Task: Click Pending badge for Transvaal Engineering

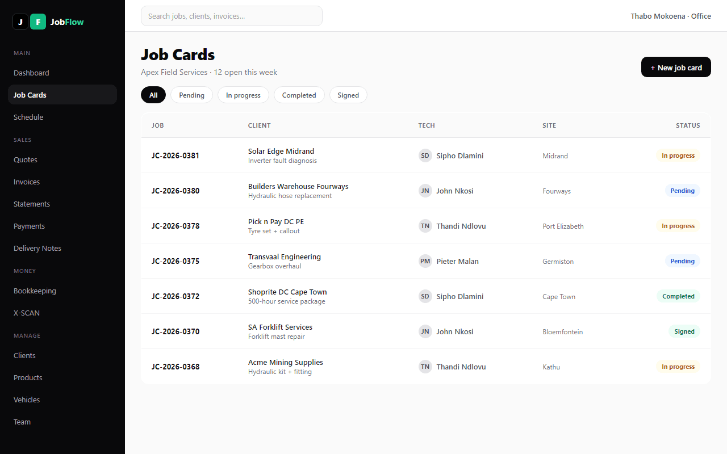Action: coord(683,261)
